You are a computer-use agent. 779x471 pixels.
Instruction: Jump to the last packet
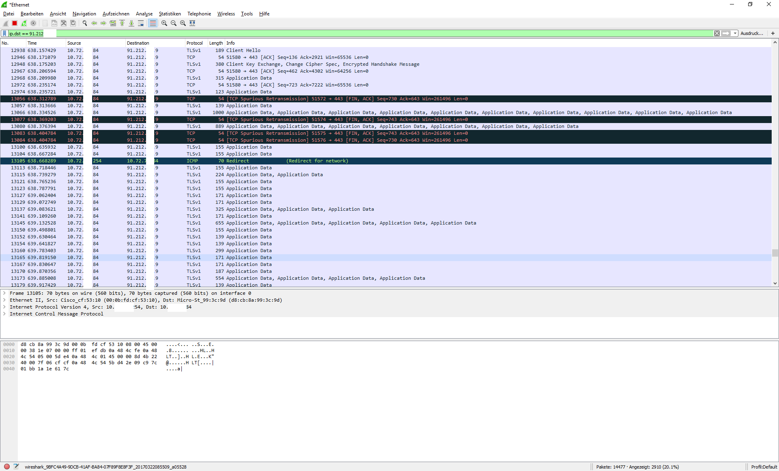[x=131, y=23]
